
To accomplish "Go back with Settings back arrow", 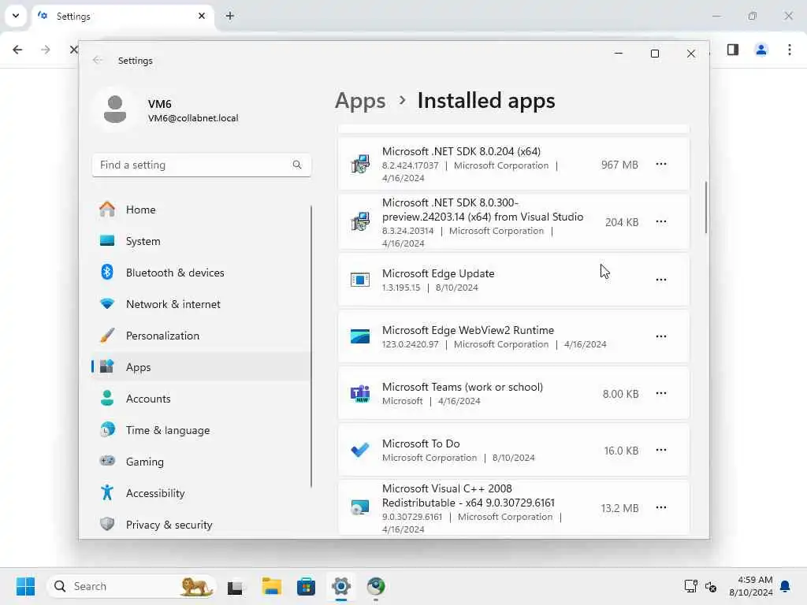I will click(97, 60).
